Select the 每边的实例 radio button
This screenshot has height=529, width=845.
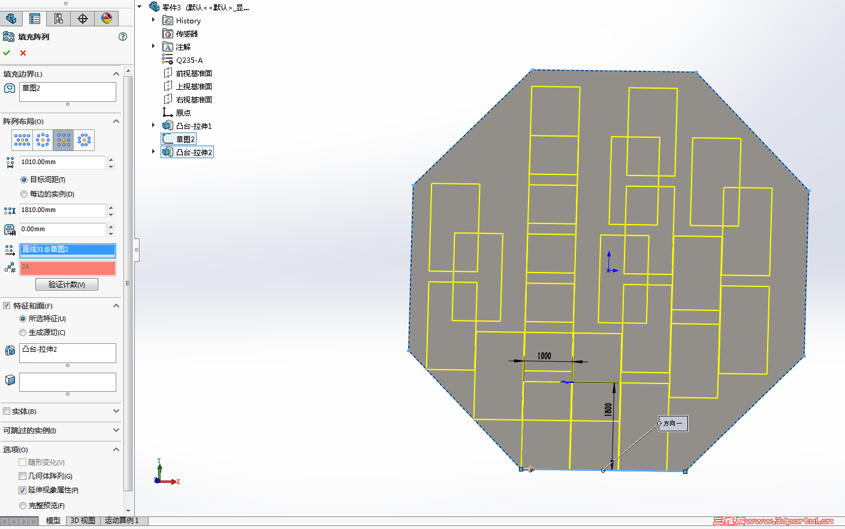(24, 194)
